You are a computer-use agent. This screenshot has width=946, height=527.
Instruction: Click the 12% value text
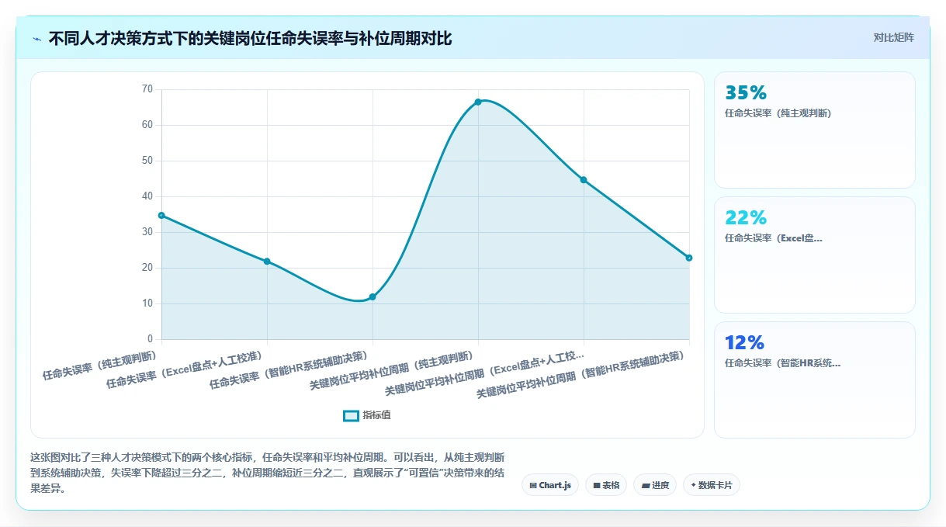coord(744,342)
